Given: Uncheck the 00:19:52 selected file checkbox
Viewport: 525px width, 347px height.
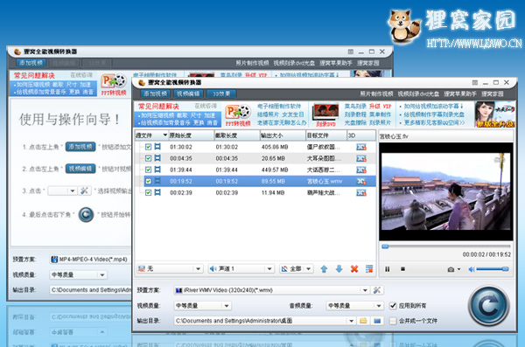Looking at the screenshot, I should [148, 181].
